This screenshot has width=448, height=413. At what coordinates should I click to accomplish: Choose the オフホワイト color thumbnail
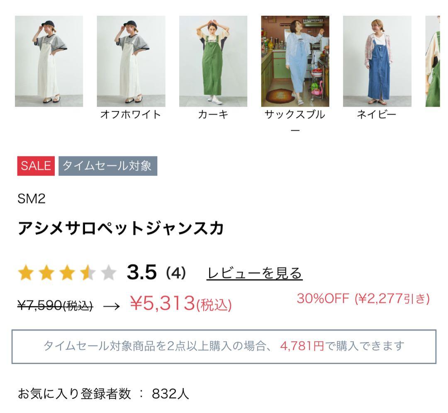point(131,61)
